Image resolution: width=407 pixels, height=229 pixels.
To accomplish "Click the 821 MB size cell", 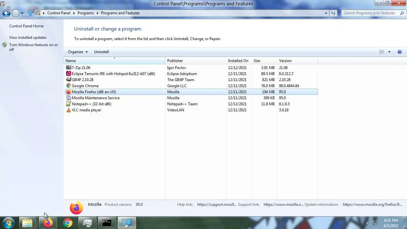I will tap(268, 80).
